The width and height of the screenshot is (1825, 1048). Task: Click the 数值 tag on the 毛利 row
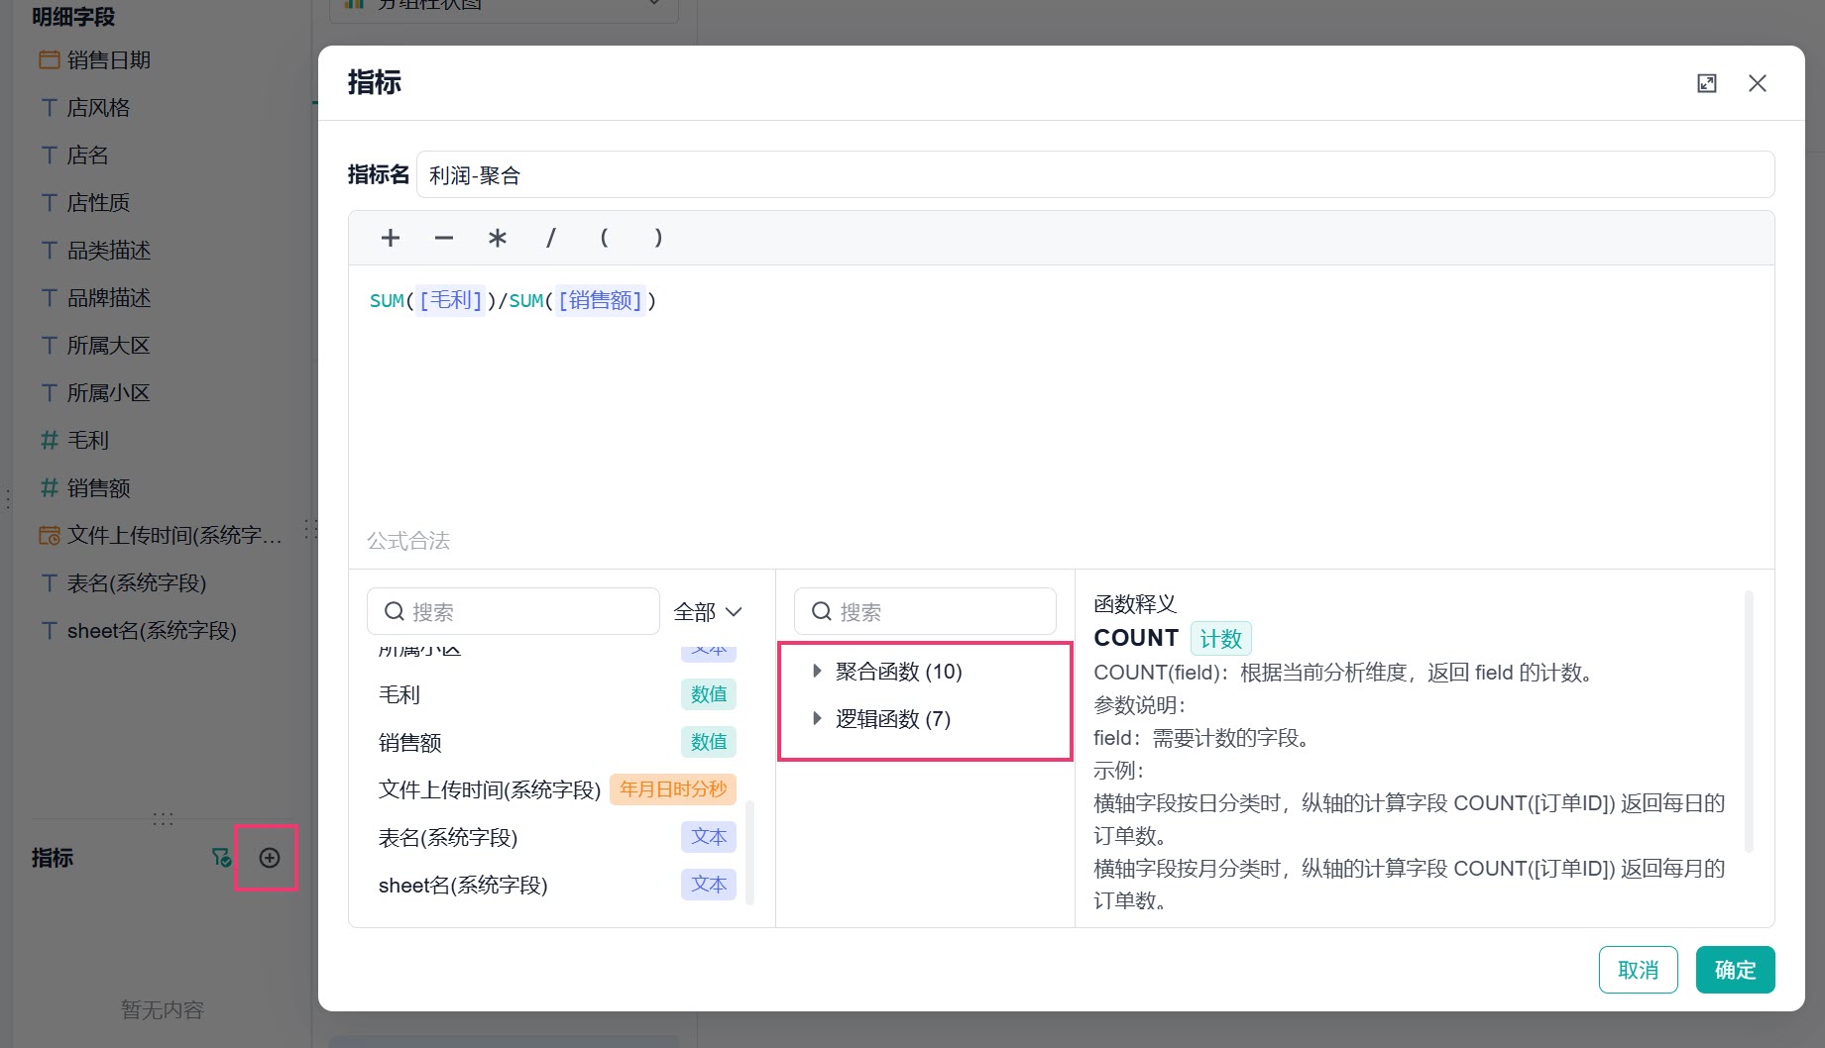click(x=709, y=694)
